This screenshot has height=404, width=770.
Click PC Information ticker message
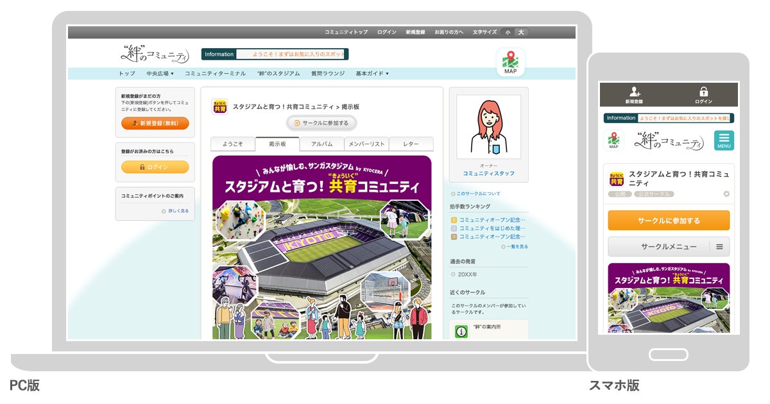pos(292,55)
